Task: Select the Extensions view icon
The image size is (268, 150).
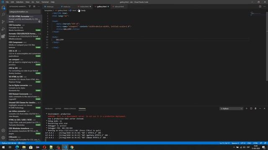Action: (3, 36)
